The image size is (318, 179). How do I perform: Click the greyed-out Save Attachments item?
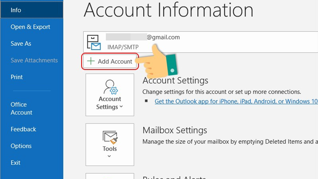pos(34,60)
